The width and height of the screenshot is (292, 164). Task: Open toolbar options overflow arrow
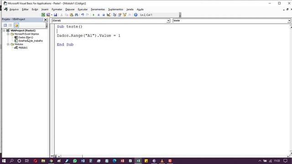[180, 15]
